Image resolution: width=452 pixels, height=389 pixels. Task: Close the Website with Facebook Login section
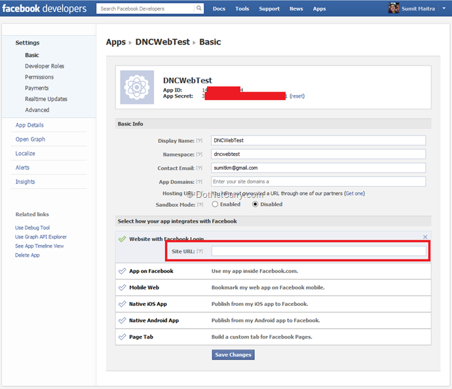pos(425,237)
